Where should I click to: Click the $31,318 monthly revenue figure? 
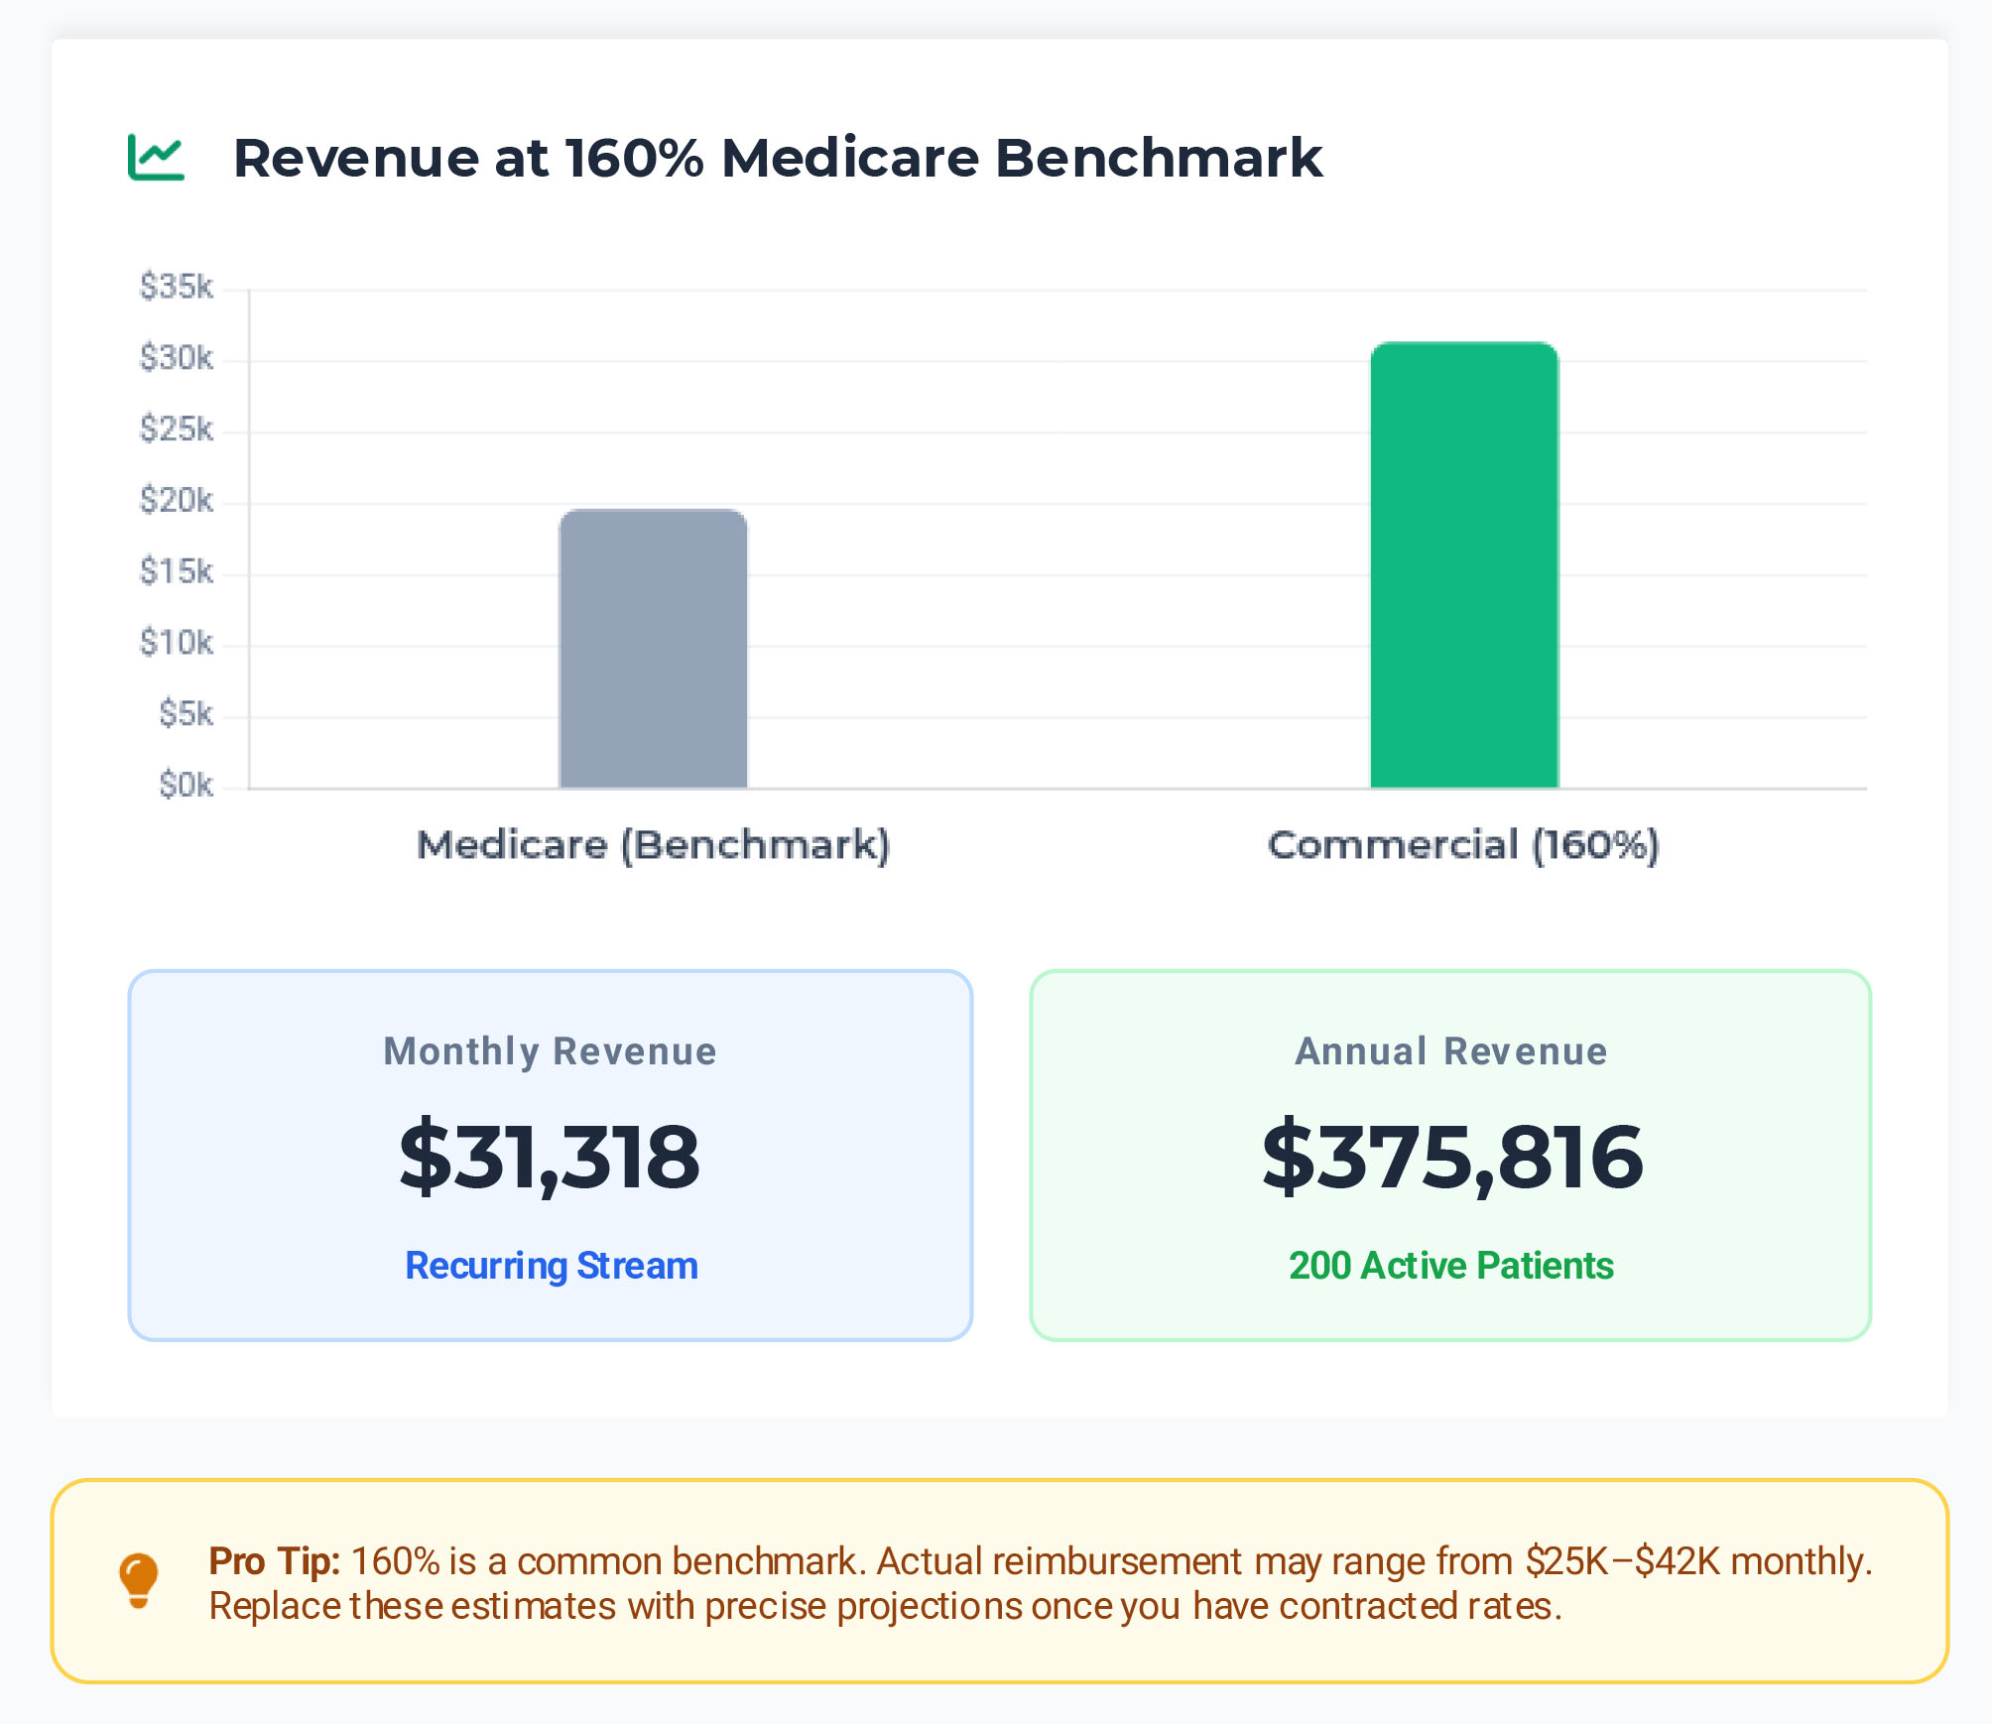(x=550, y=1157)
